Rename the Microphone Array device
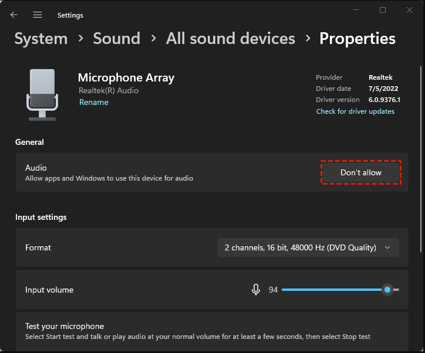This screenshot has height=353, width=425. tap(94, 102)
